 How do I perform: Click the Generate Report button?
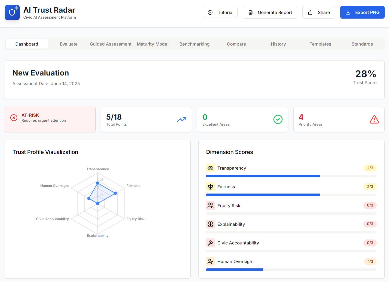[270, 12]
